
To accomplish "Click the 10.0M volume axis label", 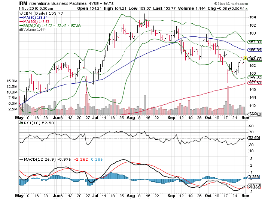I will click(x=12, y=92).
